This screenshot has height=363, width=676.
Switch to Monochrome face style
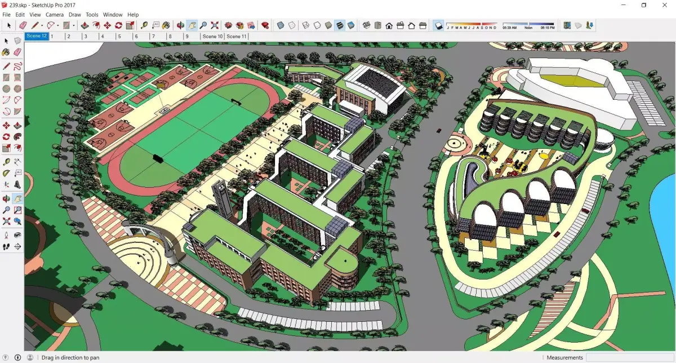351,25
